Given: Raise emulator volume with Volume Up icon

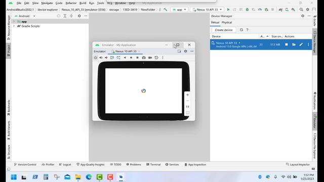Looking at the screenshot, I should (101, 58).
